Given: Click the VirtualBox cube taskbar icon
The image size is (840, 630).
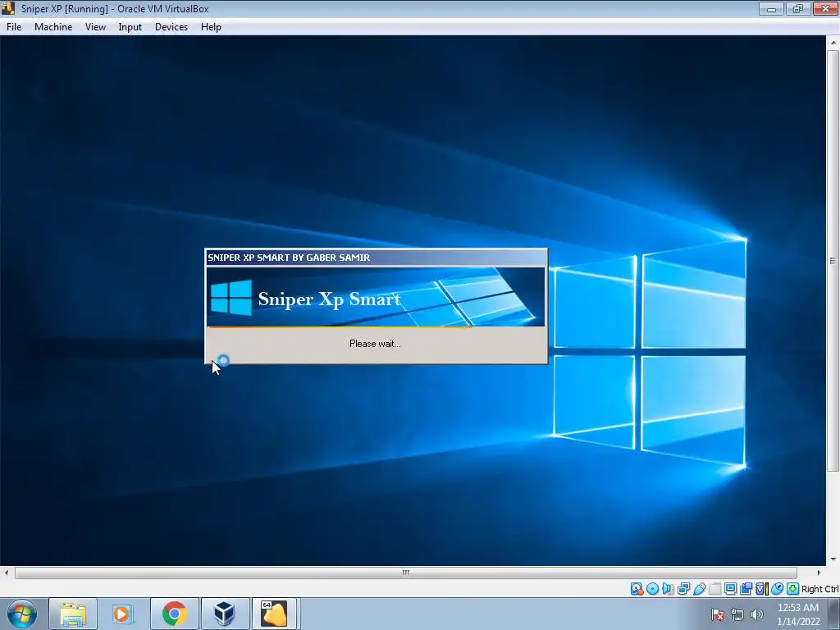Looking at the screenshot, I should [x=225, y=614].
